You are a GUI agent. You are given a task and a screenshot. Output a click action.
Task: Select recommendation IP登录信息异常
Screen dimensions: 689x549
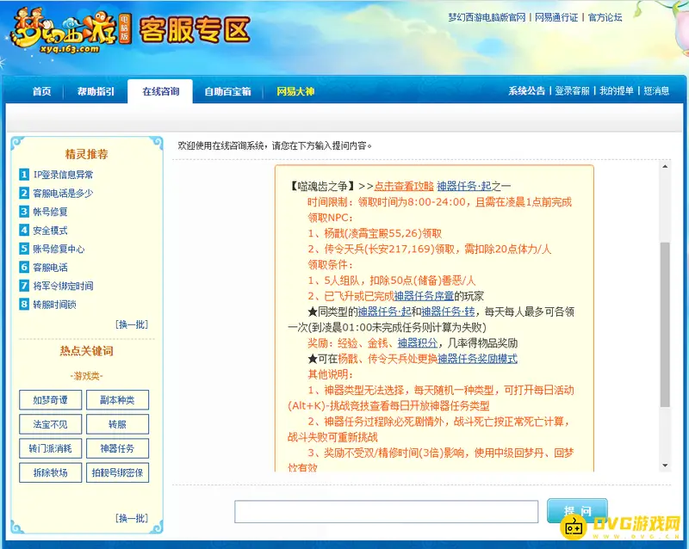tap(63, 175)
